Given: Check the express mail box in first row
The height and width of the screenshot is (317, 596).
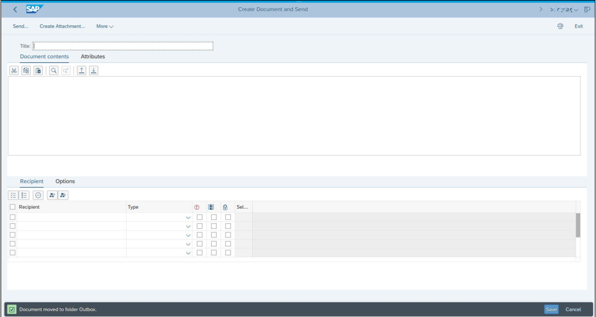Looking at the screenshot, I should [199, 217].
